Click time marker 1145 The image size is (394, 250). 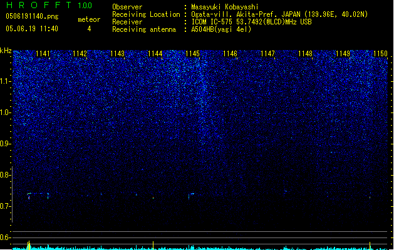tap(192, 54)
